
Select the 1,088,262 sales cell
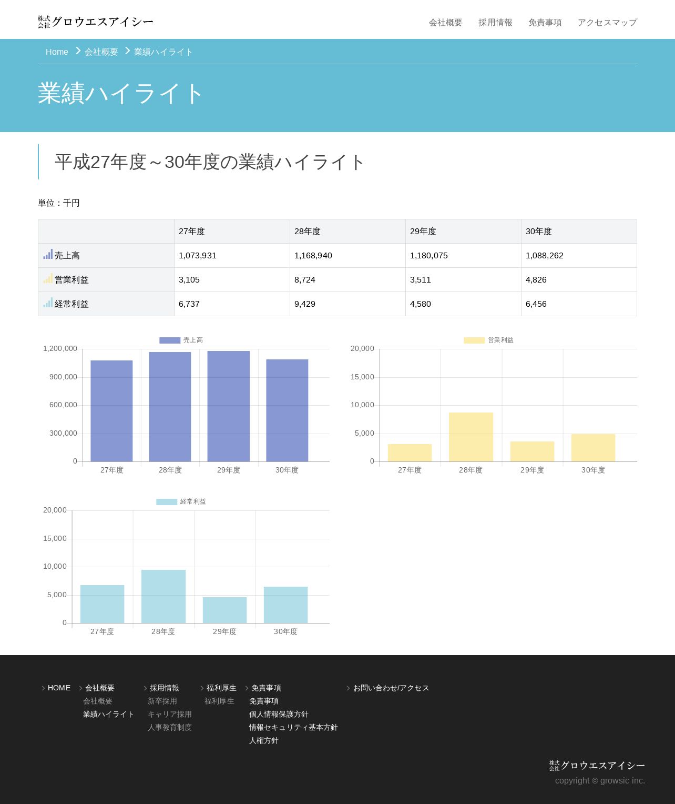579,256
